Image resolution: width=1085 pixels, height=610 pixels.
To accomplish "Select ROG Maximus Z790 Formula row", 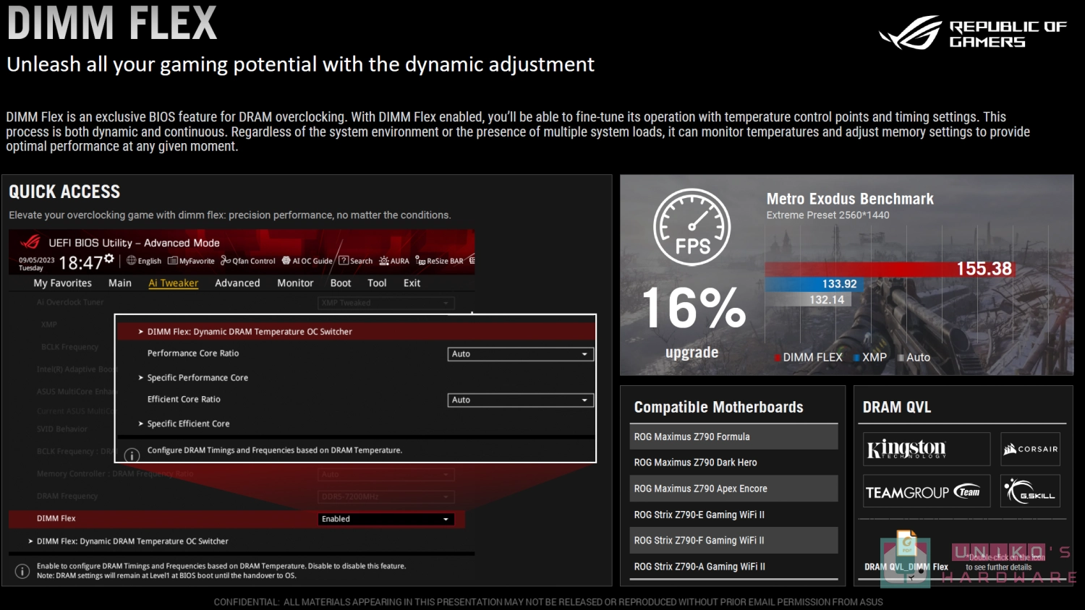I will [x=734, y=437].
